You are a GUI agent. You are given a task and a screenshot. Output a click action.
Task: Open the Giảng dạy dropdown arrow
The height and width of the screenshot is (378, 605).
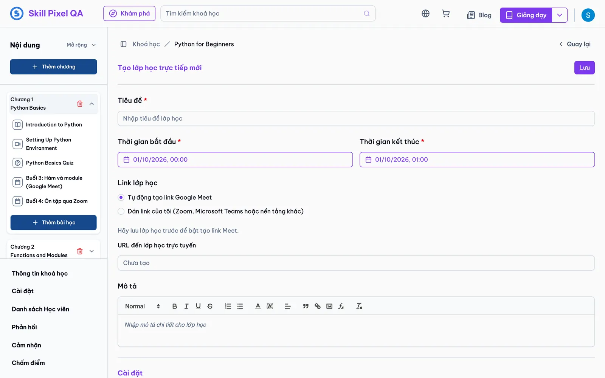point(560,15)
